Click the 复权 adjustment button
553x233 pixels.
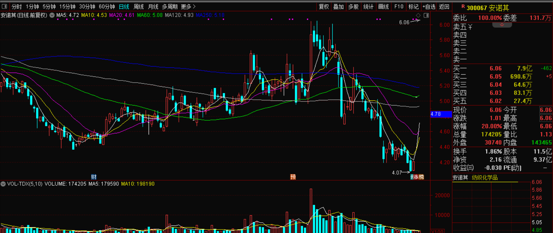[324, 7]
